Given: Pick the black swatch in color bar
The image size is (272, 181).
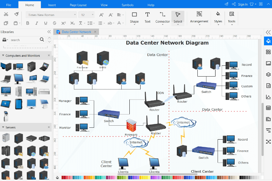Looking at the screenshot, I should coord(241,178).
